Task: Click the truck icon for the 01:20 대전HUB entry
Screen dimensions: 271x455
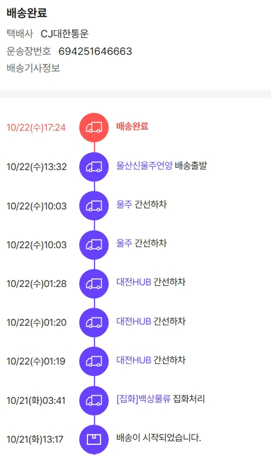Action: 94,323
